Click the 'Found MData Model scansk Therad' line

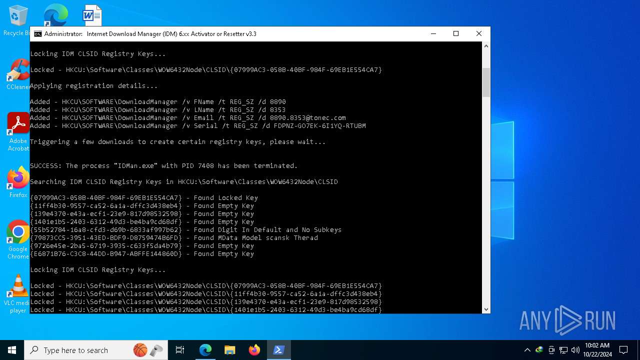coord(174,238)
